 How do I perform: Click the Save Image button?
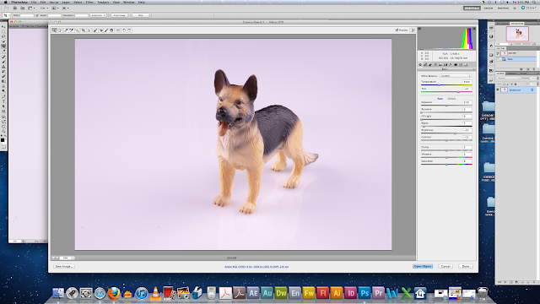(x=64, y=267)
